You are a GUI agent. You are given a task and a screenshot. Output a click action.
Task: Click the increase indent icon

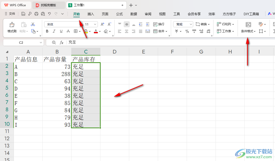pos(148,24)
